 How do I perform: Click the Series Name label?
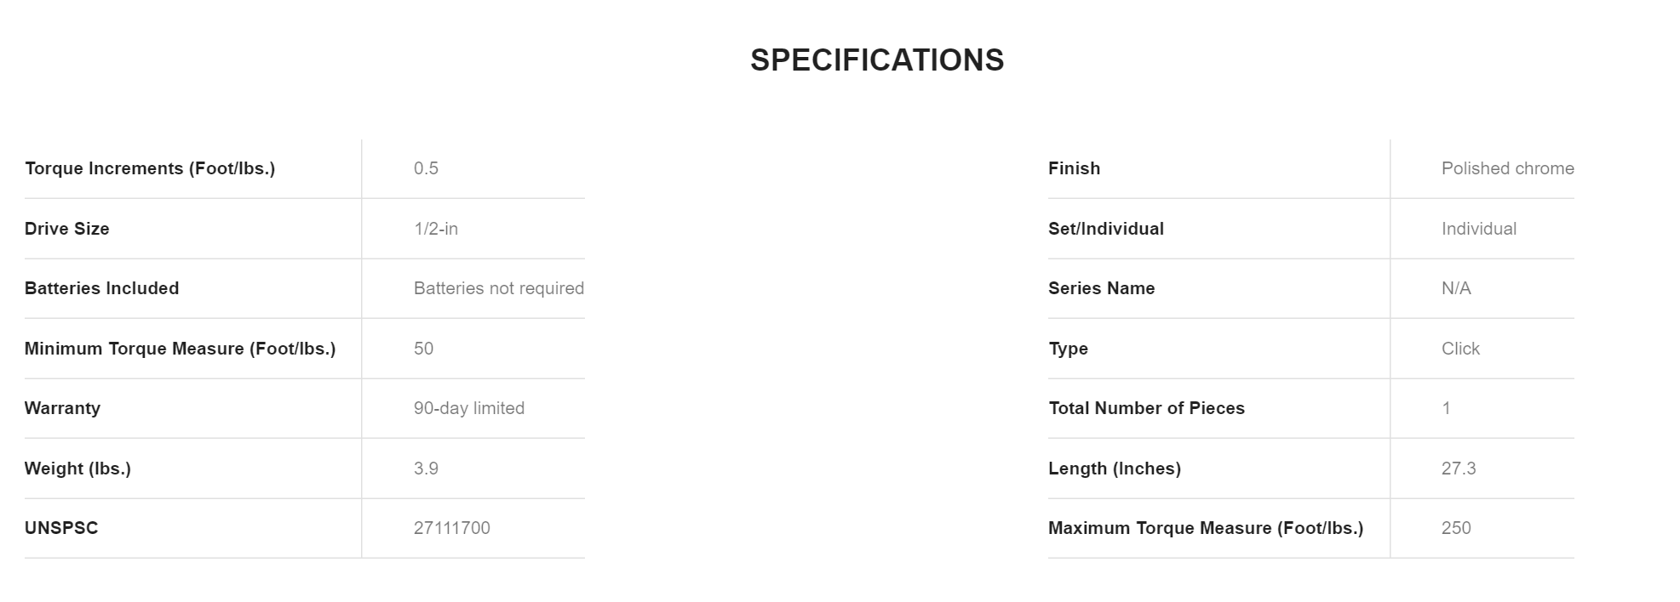(1101, 288)
